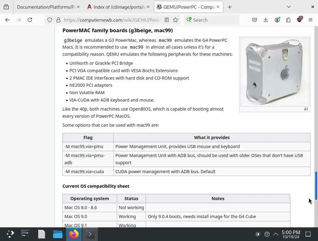Expand the hidden system tray icons
Image resolution: width=318 pixels, height=241 pixels.
point(276,234)
